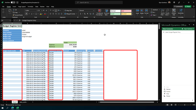Click the Share button
This screenshot has width=196, height=110.
point(188,6)
